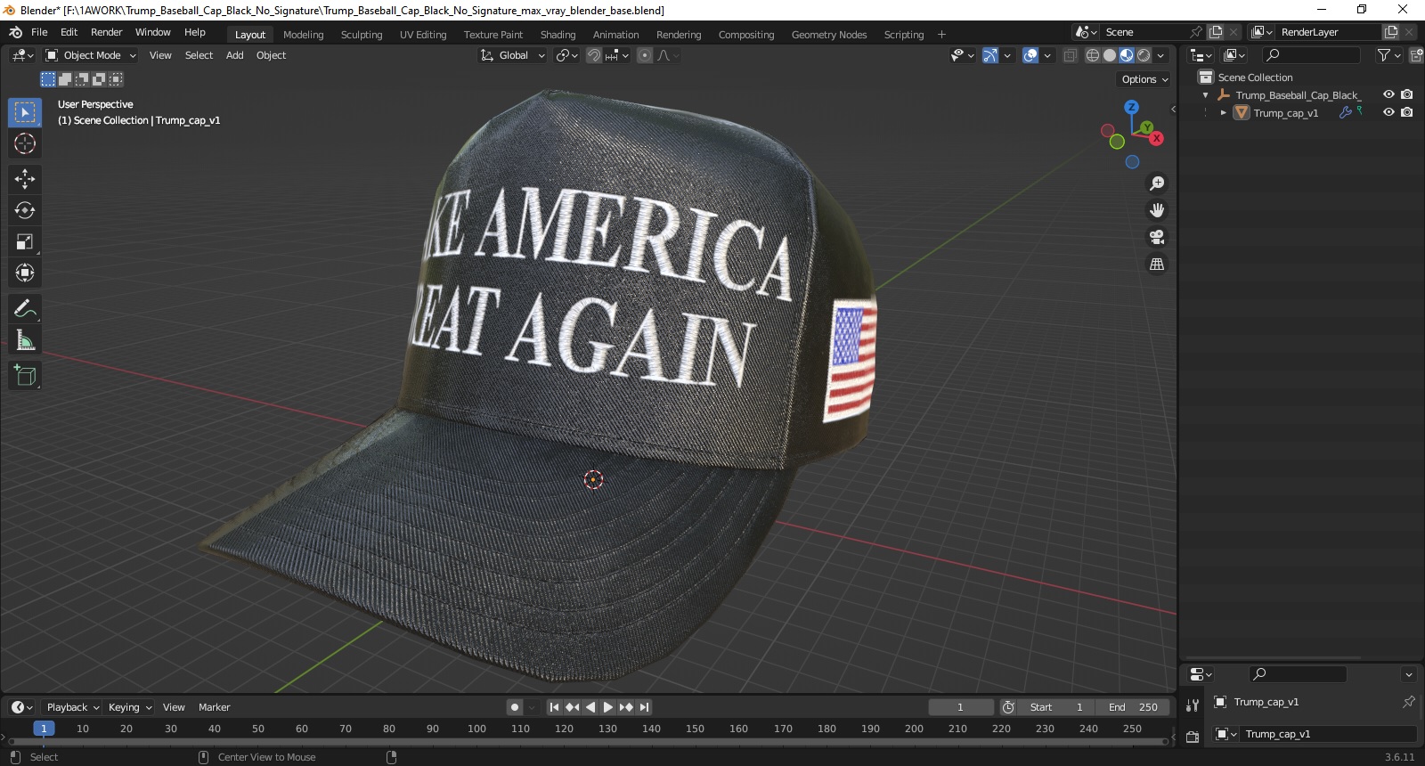Image resolution: width=1425 pixels, height=766 pixels.
Task: Pick the Scale tool
Action: pyautogui.click(x=25, y=241)
